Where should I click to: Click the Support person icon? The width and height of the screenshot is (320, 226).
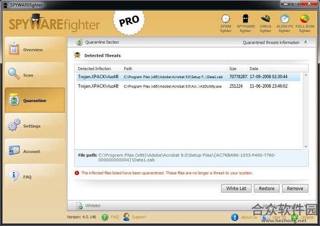(126, 217)
